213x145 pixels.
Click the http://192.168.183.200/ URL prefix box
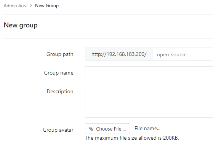pos(119,54)
